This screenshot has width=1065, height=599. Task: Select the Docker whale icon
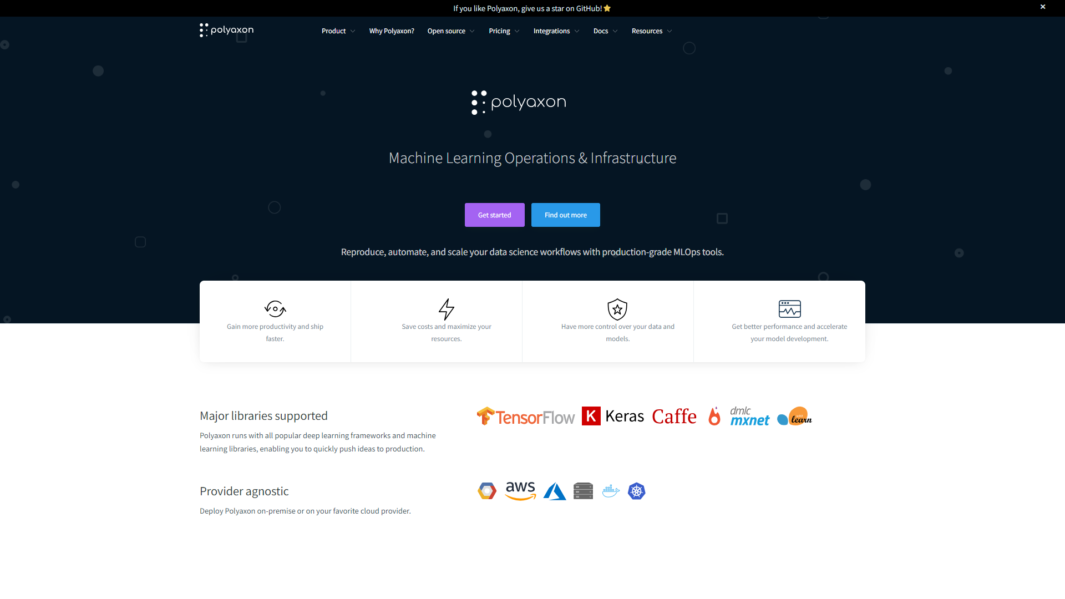(610, 491)
